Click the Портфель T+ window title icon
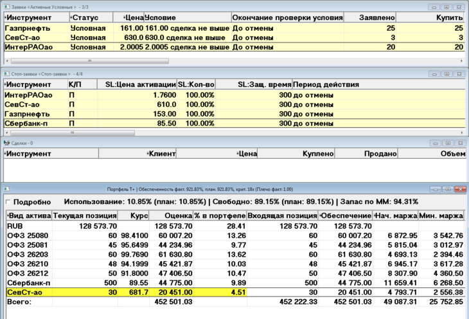Viewport: 469px width, 319px height. pyautogui.click(x=6, y=189)
